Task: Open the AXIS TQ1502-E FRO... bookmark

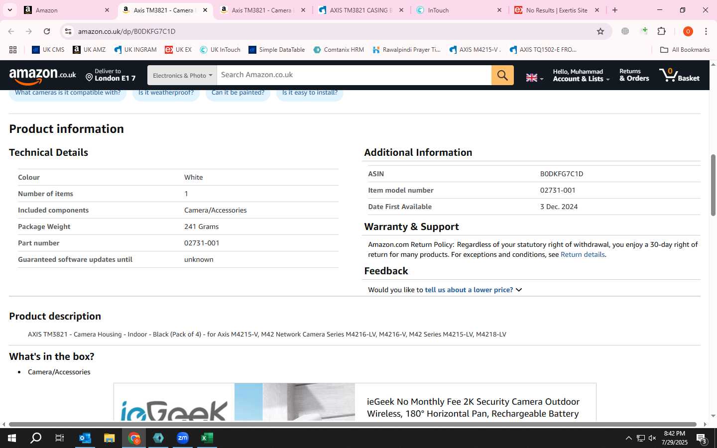Action: tap(543, 50)
